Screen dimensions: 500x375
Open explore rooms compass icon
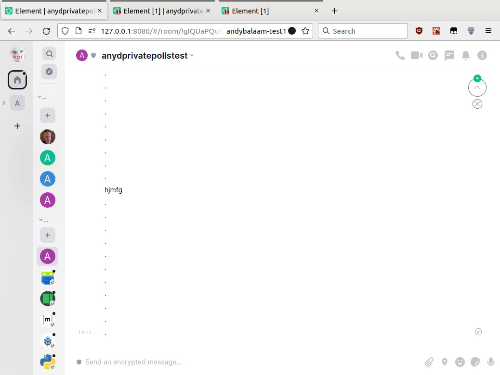click(49, 72)
